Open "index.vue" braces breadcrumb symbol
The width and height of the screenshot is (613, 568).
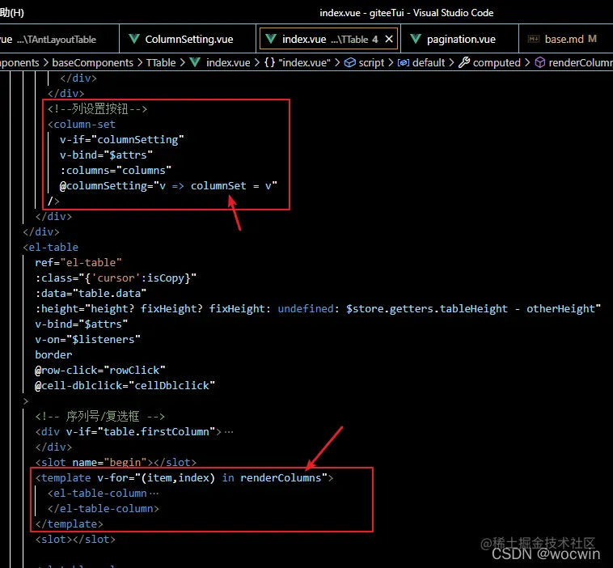(x=304, y=62)
